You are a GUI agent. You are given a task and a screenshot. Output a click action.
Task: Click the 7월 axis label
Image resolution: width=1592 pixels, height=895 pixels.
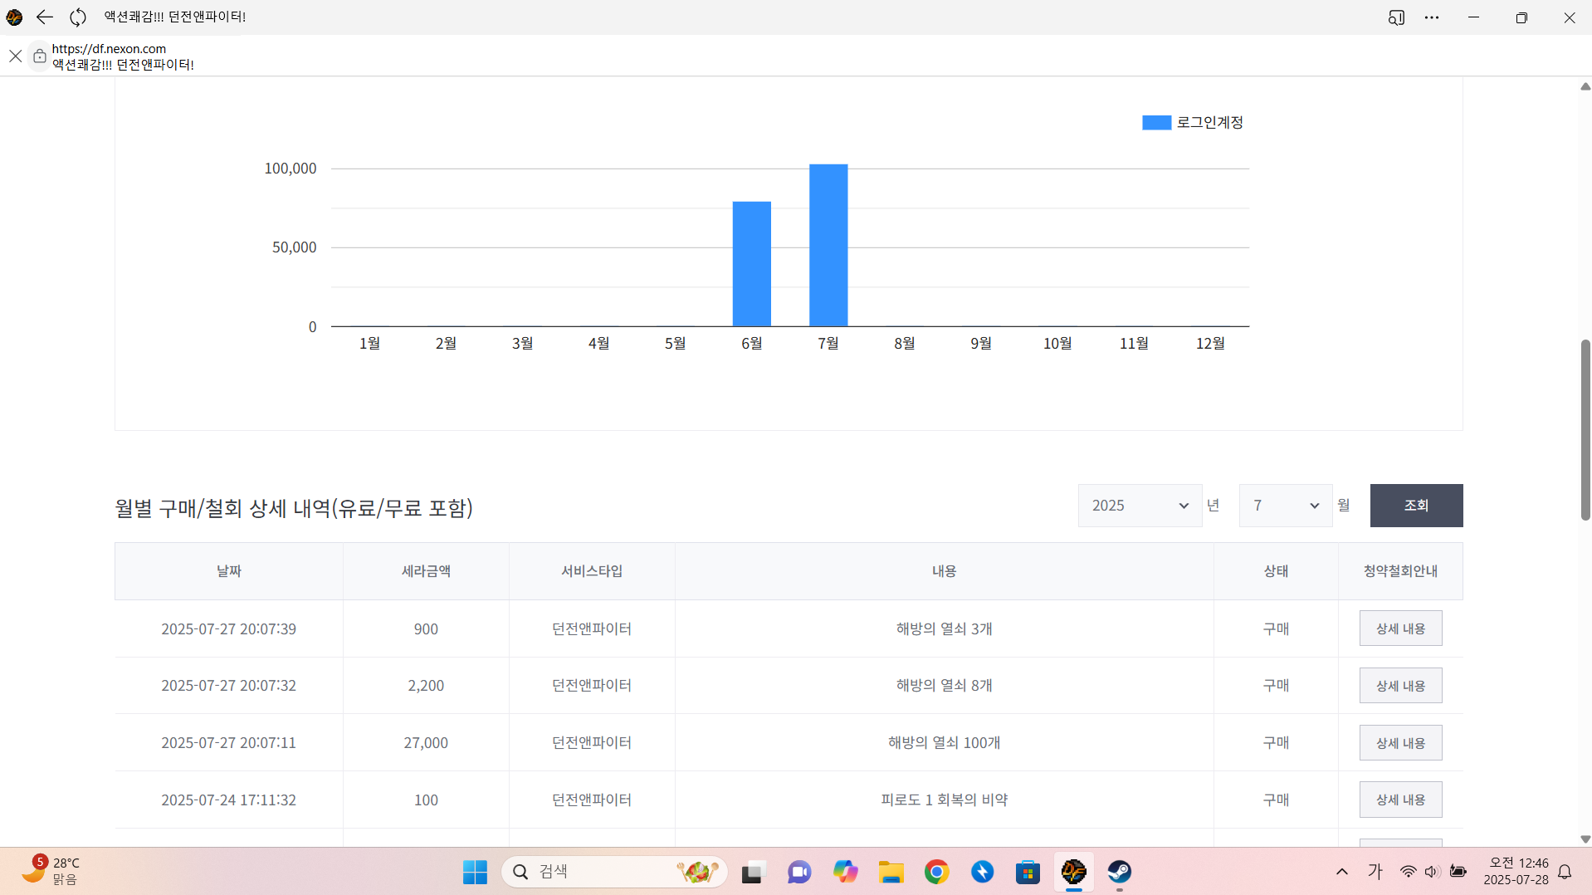[828, 344]
